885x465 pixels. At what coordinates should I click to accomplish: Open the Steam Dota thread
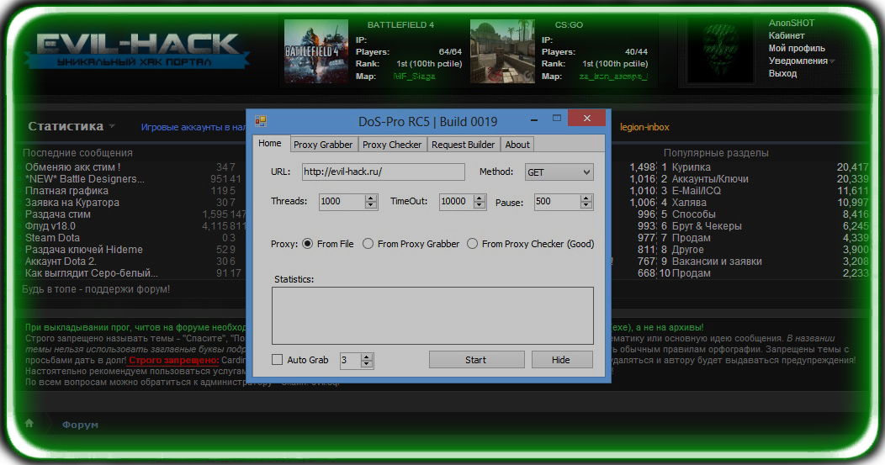click(x=52, y=238)
